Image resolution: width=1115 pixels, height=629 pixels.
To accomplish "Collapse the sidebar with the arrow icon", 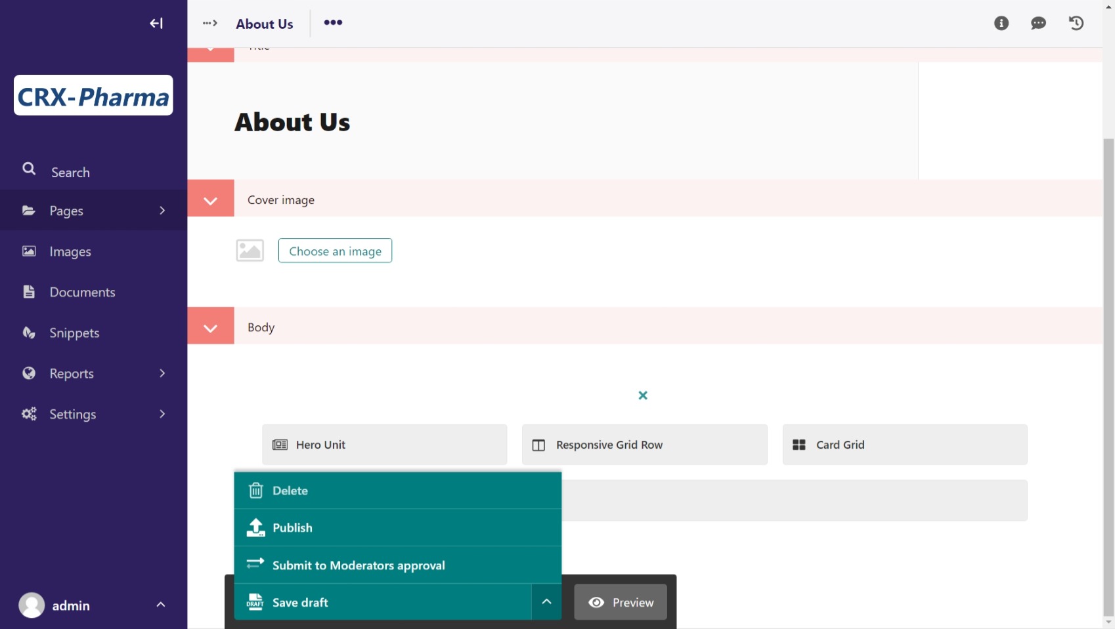I will [156, 24].
